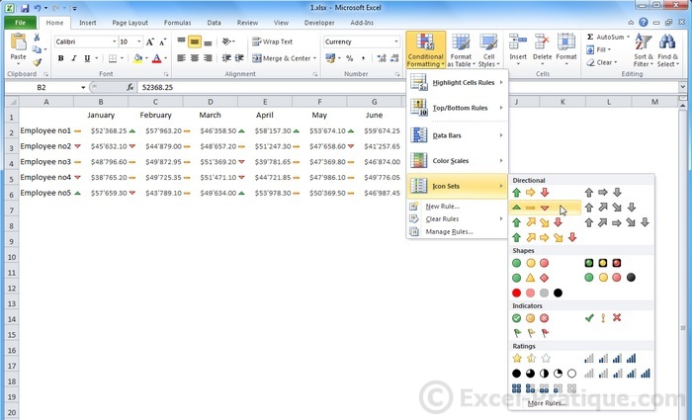Click Decrease Indent icon
This screenshot has height=420, width=692.
click(226, 58)
